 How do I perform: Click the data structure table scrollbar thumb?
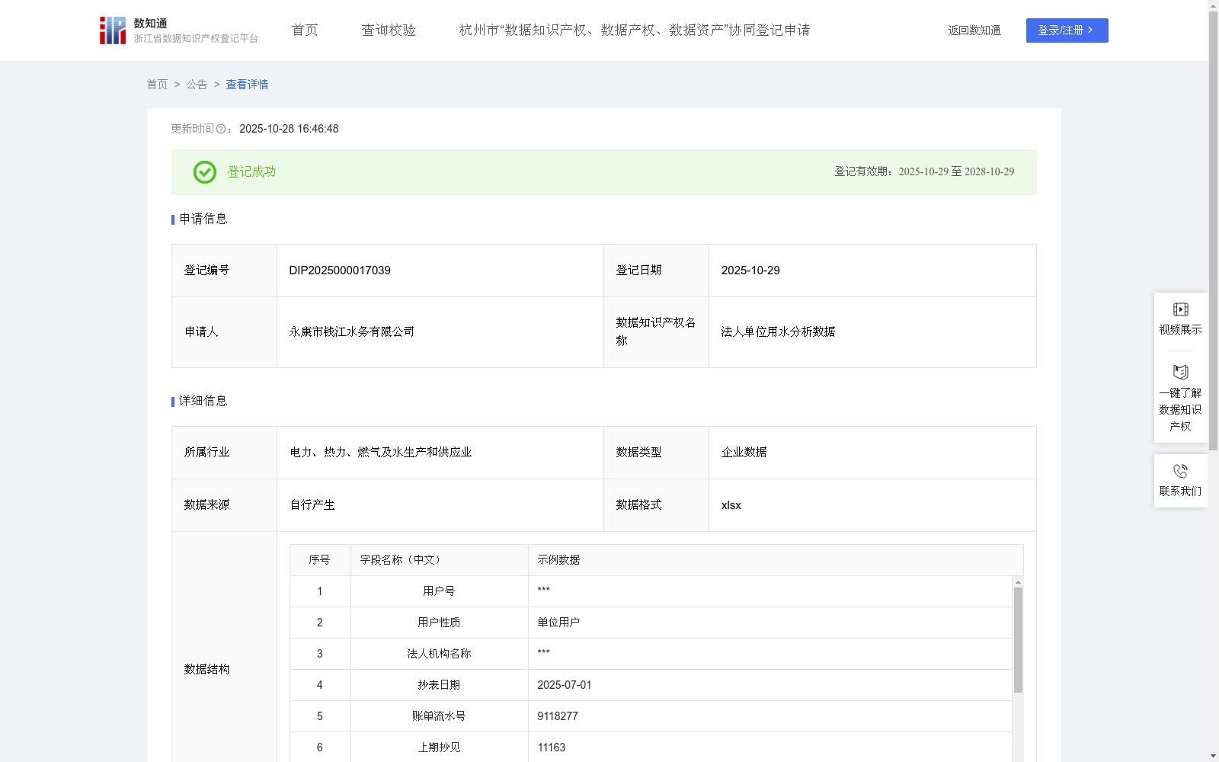(x=1018, y=640)
